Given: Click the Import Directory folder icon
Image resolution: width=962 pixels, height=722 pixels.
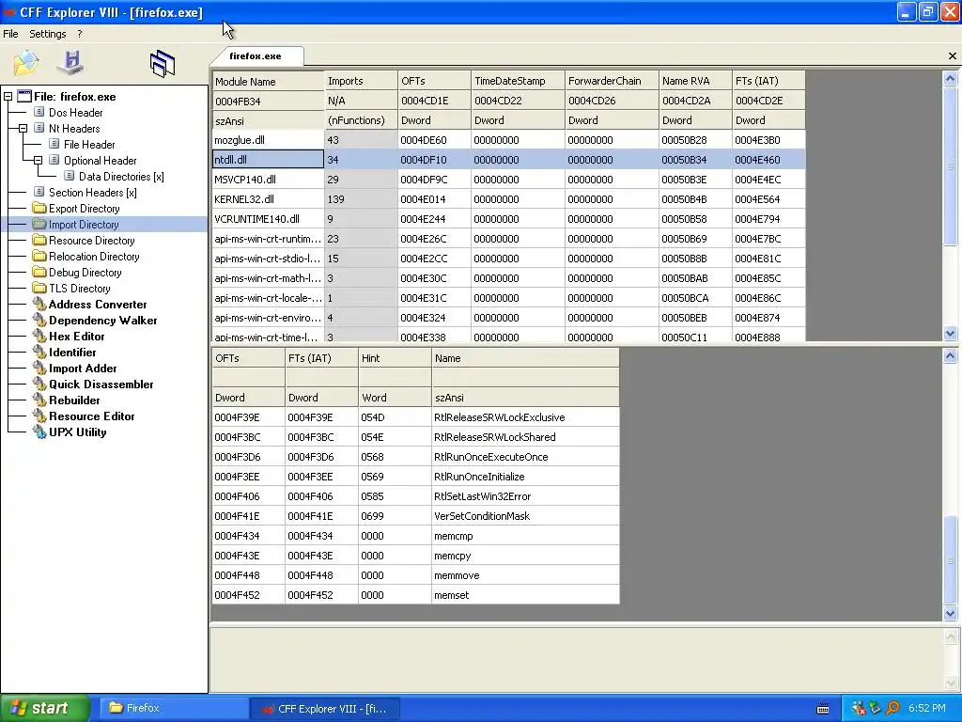Looking at the screenshot, I should click(x=39, y=224).
